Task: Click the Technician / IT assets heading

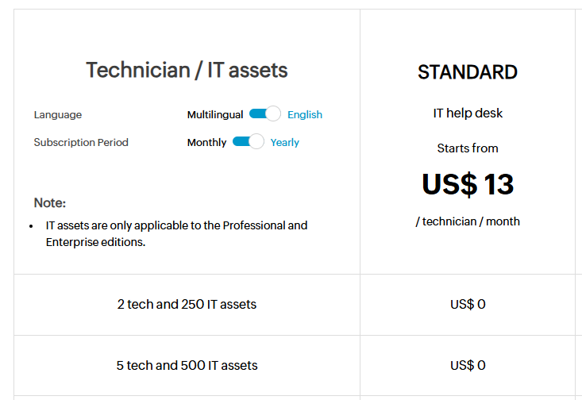Action: 187,70
